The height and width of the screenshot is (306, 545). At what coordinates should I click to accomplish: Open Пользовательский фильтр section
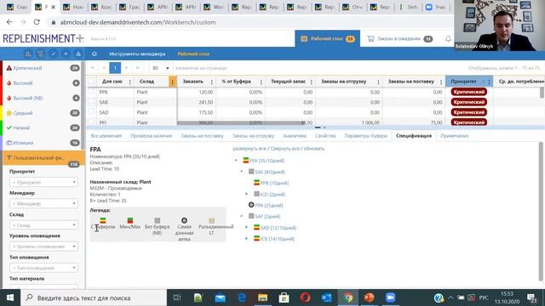coord(43,158)
